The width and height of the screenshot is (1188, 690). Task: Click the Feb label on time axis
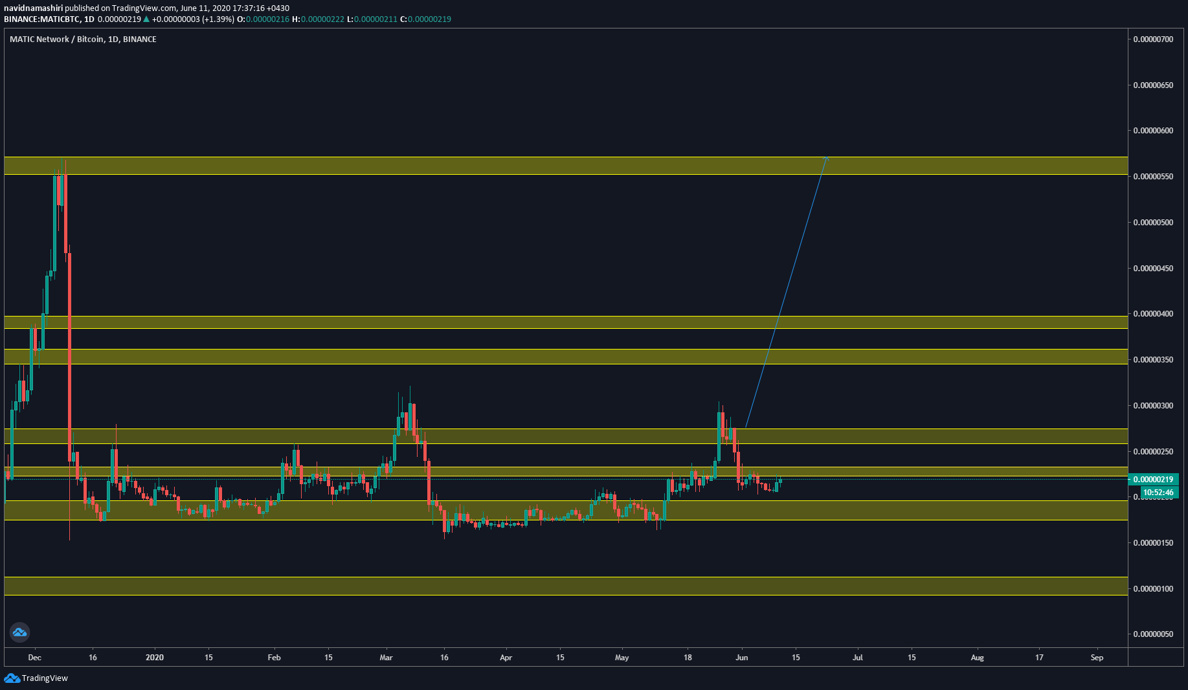point(275,658)
